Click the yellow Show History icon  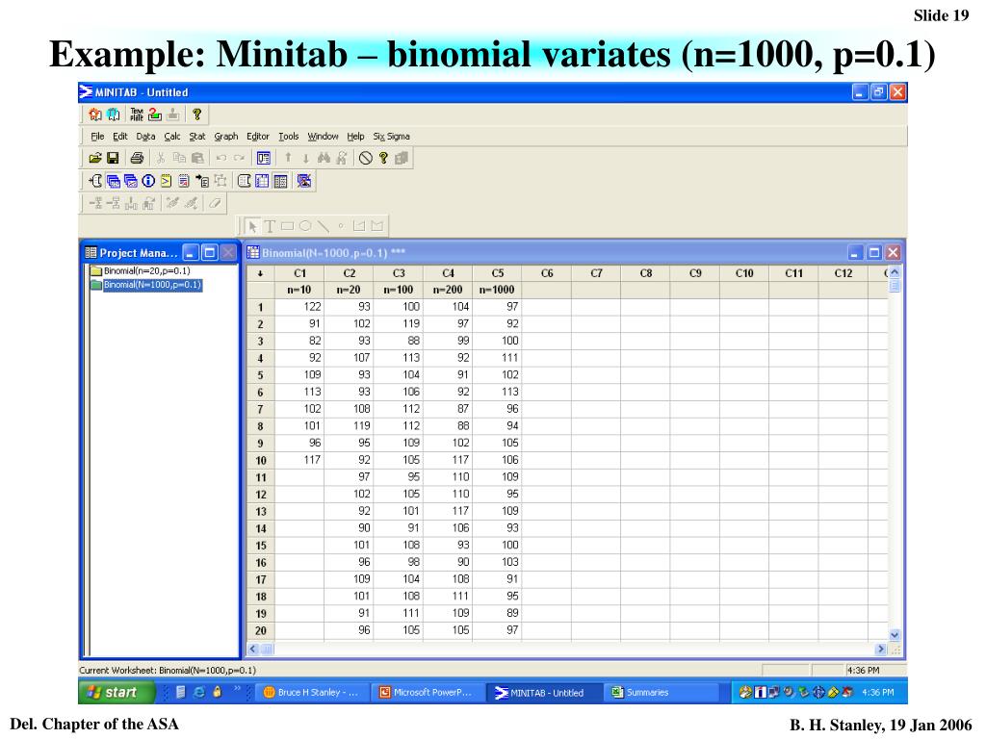(166, 182)
